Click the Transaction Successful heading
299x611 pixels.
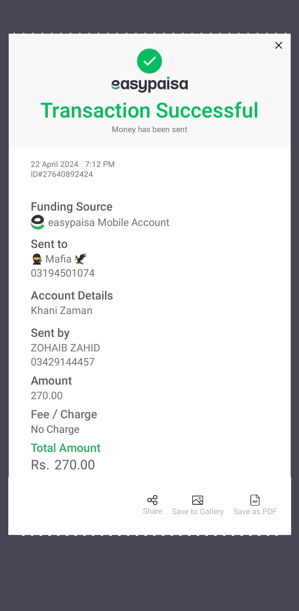pyautogui.click(x=149, y=110)
